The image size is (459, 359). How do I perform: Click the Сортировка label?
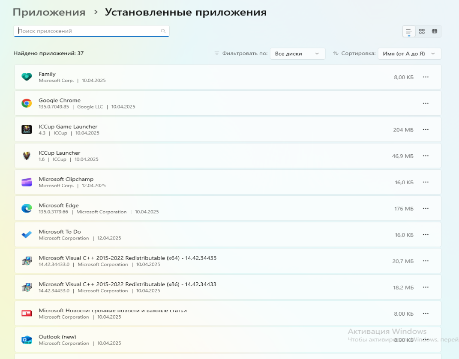tap(358, 53)
